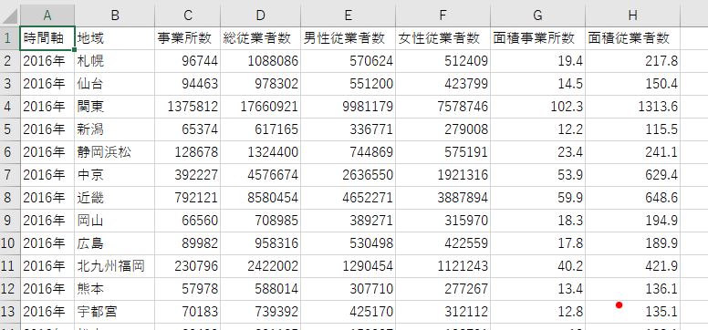Click the 事業所数 header cell
Screen dimensions: 708x330
click(x=187, y=38)
